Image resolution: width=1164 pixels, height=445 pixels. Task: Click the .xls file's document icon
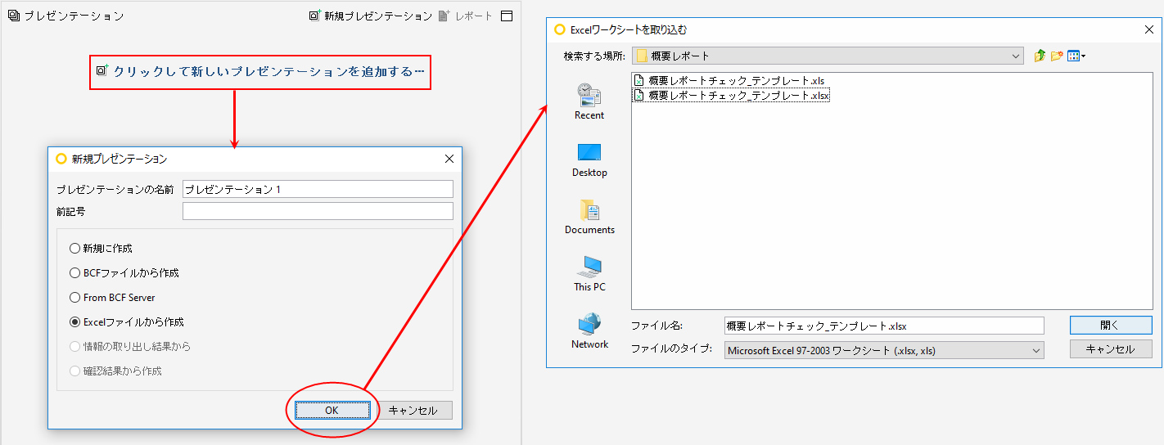(639, 81)
